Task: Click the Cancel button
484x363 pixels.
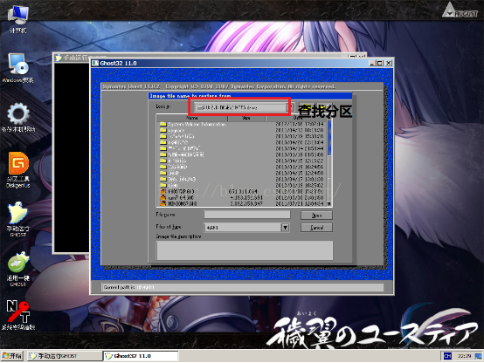Action: (316, 228)
